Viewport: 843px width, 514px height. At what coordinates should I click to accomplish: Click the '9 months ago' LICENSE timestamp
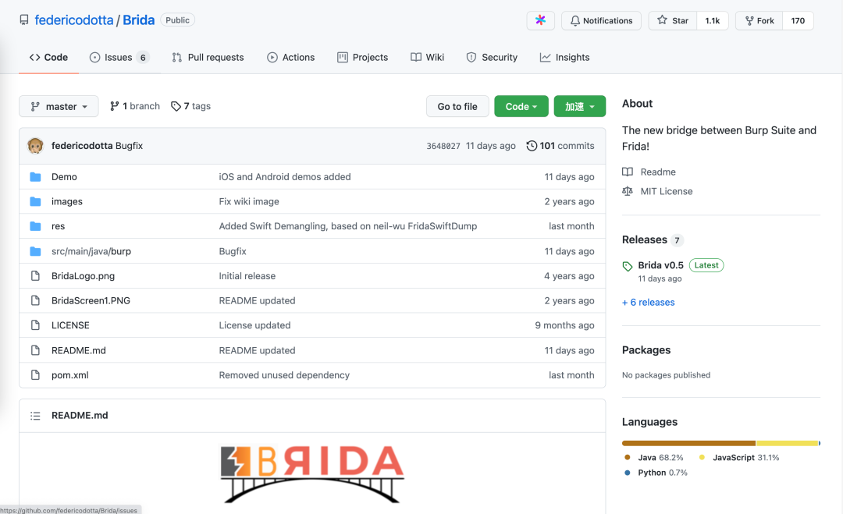[564, 325]
